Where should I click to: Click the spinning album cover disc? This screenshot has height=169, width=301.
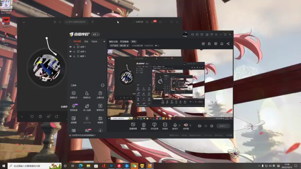[47, 68]
